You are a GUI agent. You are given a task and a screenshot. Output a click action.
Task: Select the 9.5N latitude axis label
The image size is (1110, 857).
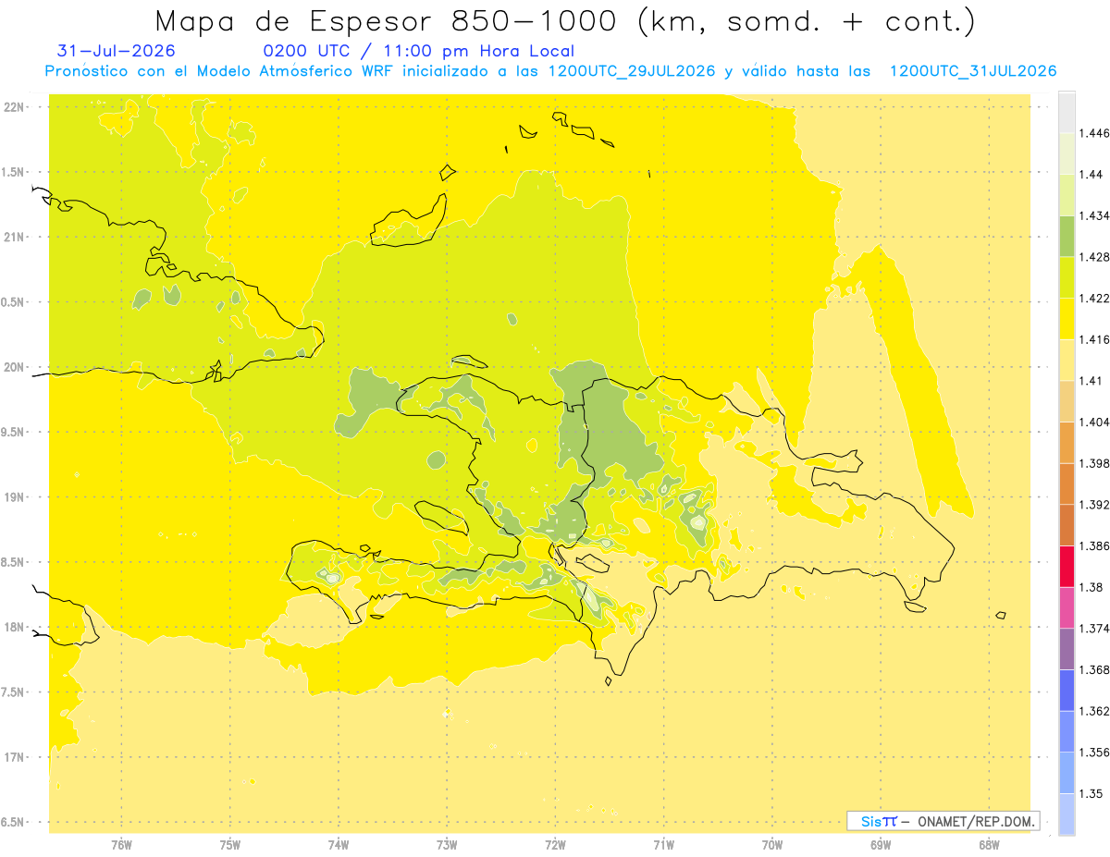coord(13,432)
